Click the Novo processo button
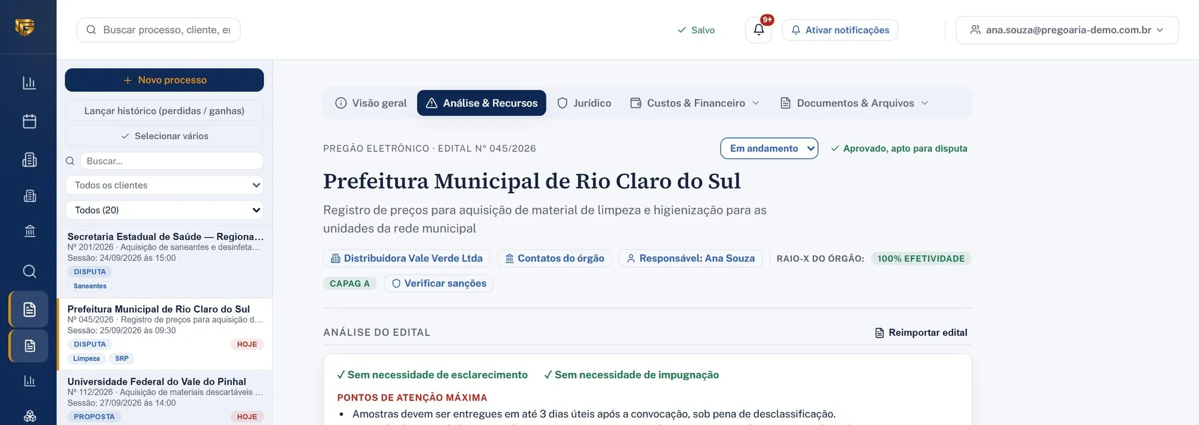 165,80
